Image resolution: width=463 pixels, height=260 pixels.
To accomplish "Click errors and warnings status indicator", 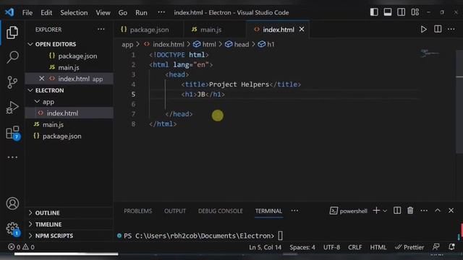I will click(x=21, y=247).
